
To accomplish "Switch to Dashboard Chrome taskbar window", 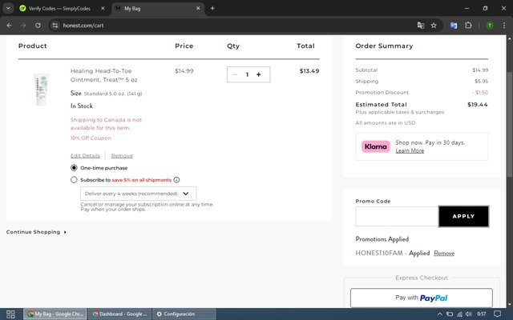I will [x=119, y=314].
